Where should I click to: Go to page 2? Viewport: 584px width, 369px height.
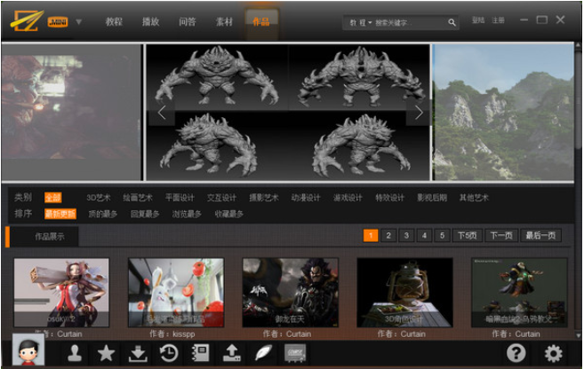coord(388,235)
